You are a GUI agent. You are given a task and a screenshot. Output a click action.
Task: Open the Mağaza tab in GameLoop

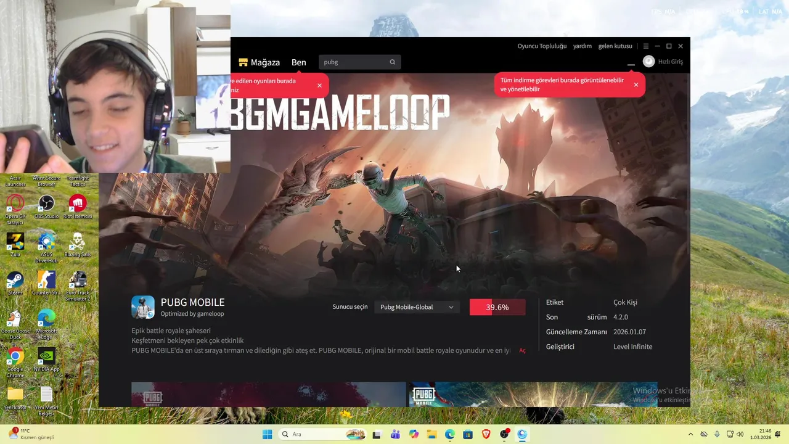click(x=260, y=62)
